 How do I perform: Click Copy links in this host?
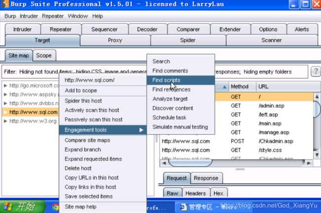click(103, 187)
